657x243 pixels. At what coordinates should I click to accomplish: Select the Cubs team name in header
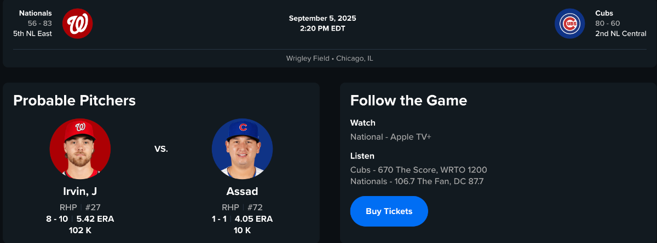[605, 13]
